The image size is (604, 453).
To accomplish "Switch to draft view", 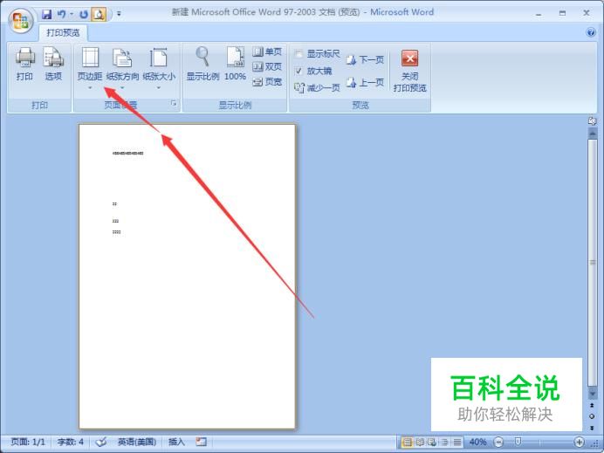I will (456, 442).
